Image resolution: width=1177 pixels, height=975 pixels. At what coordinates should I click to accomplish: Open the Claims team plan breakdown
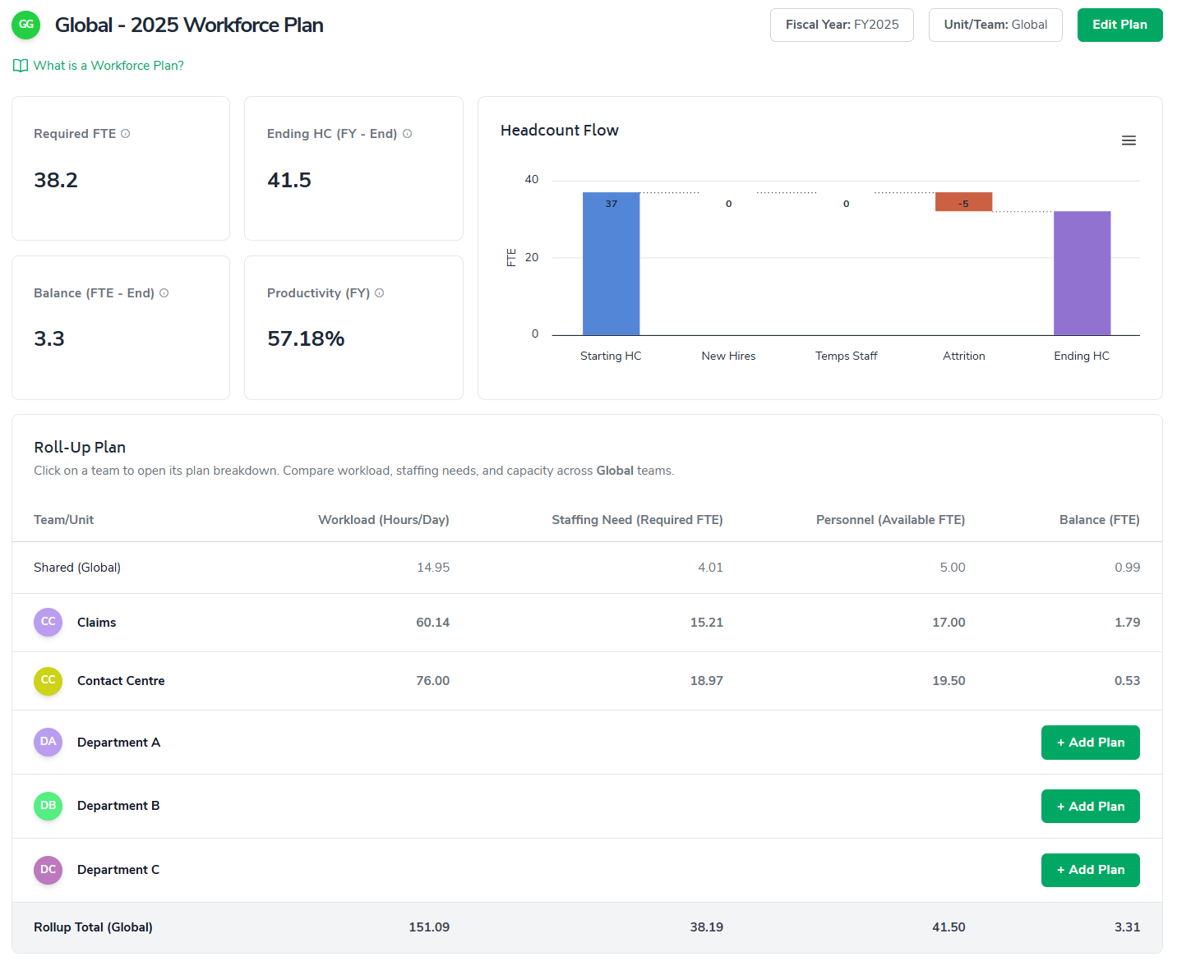pos(97,623)
